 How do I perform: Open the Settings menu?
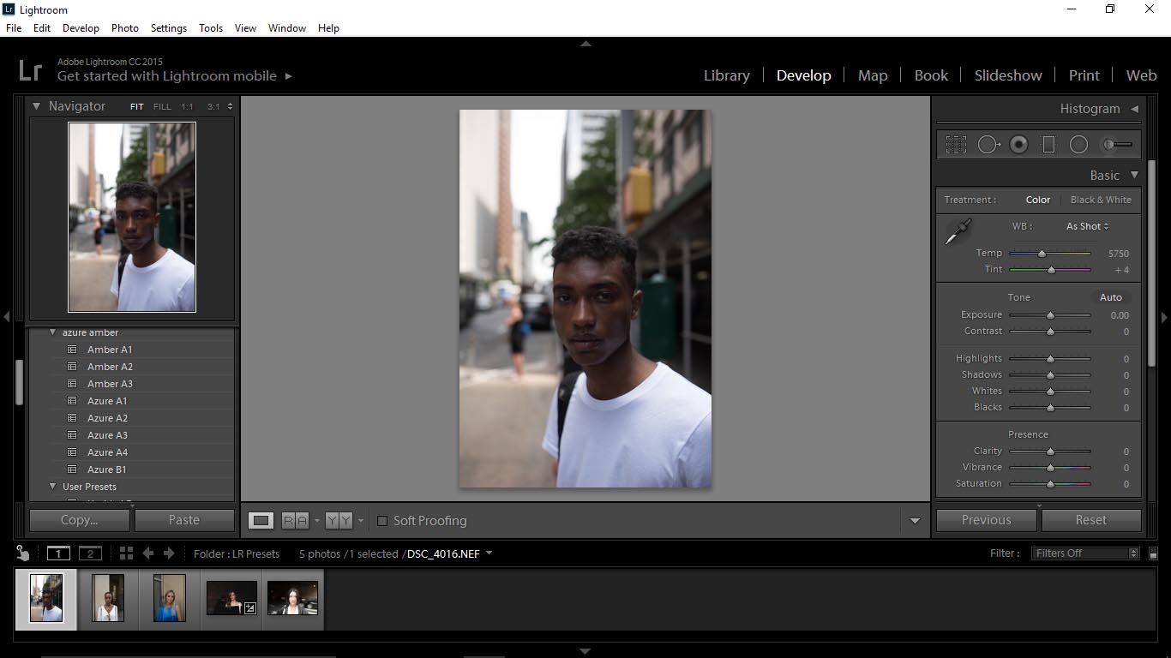[x=169, y=28]
